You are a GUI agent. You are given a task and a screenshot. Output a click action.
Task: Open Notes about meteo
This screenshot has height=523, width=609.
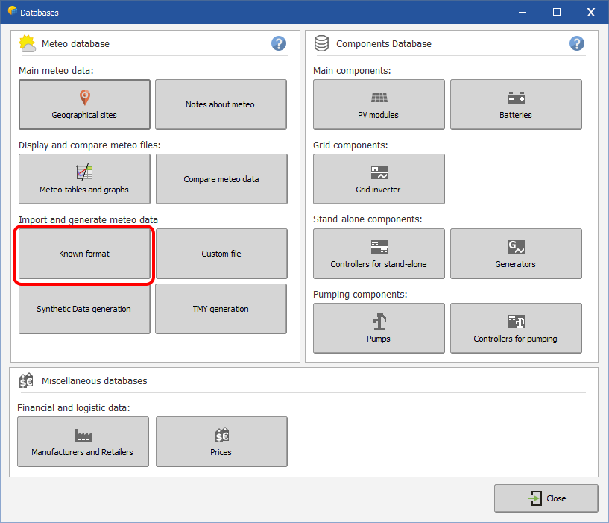tap(221, 104)
